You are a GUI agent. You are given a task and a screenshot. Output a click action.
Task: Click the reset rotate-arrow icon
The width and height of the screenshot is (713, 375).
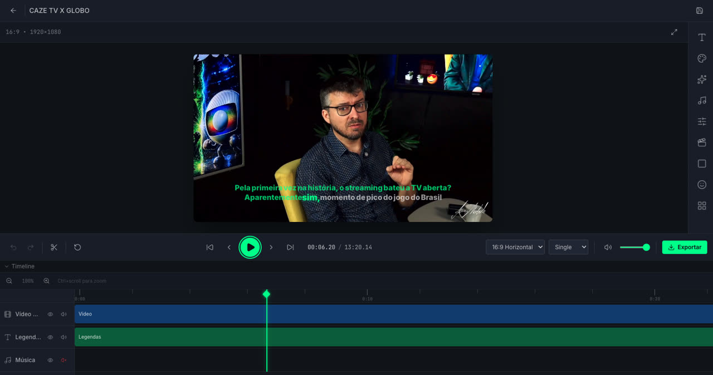[x=77, y=247]
